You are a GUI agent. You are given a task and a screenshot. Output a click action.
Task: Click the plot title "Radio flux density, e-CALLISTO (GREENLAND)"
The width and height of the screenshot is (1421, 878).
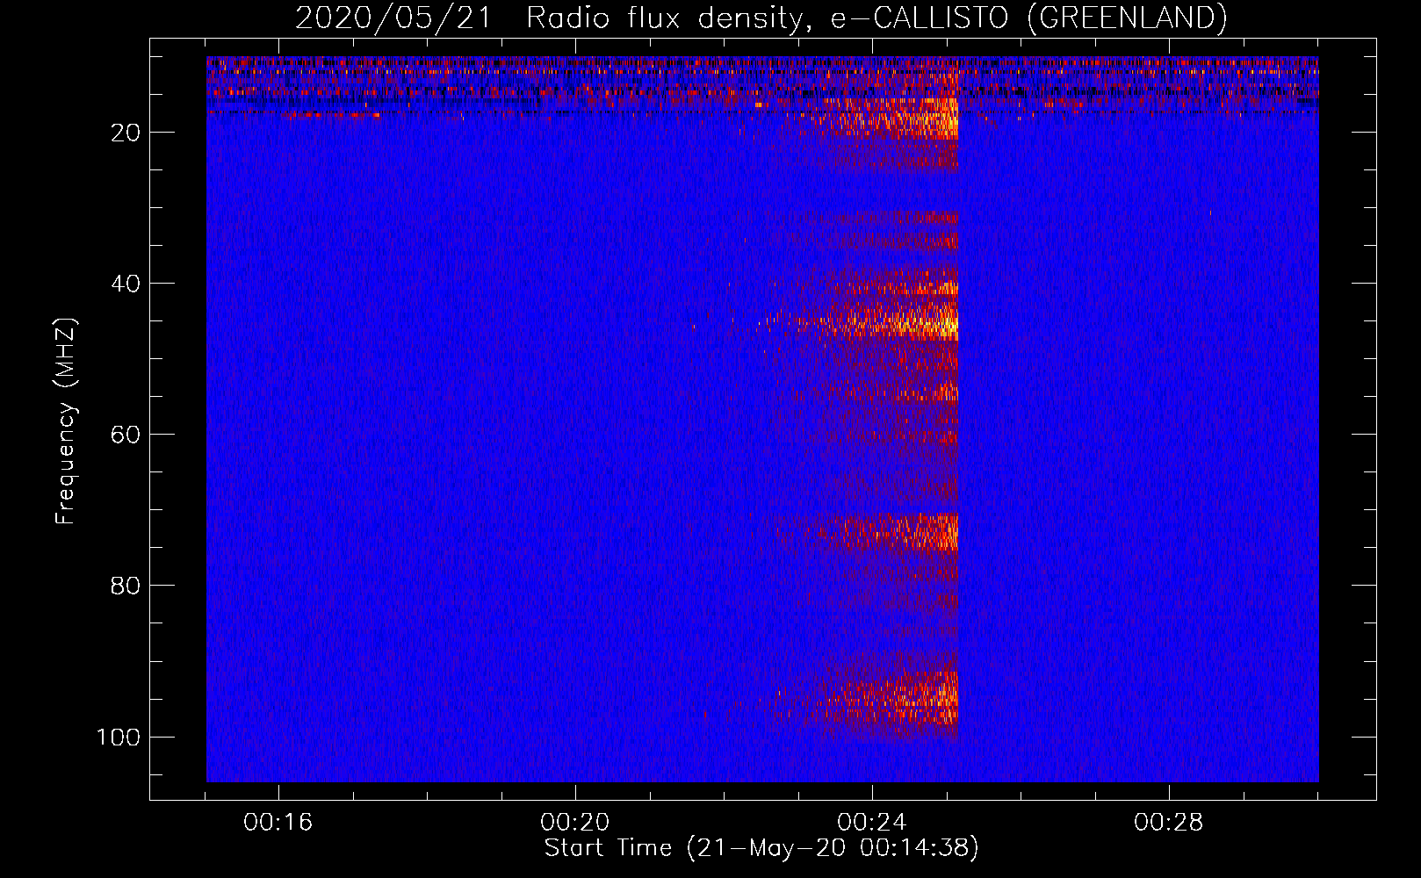pyautogui.click(x=876, y=18)
